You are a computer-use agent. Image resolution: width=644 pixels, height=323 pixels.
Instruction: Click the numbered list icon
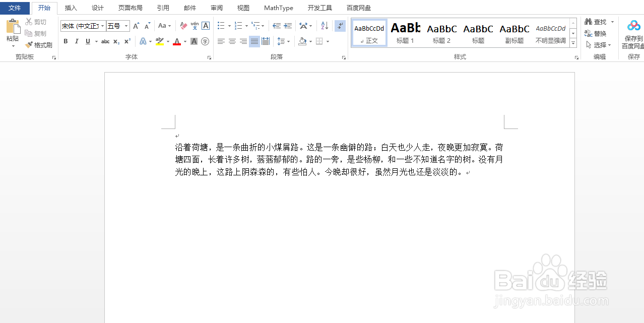point(238,26)
